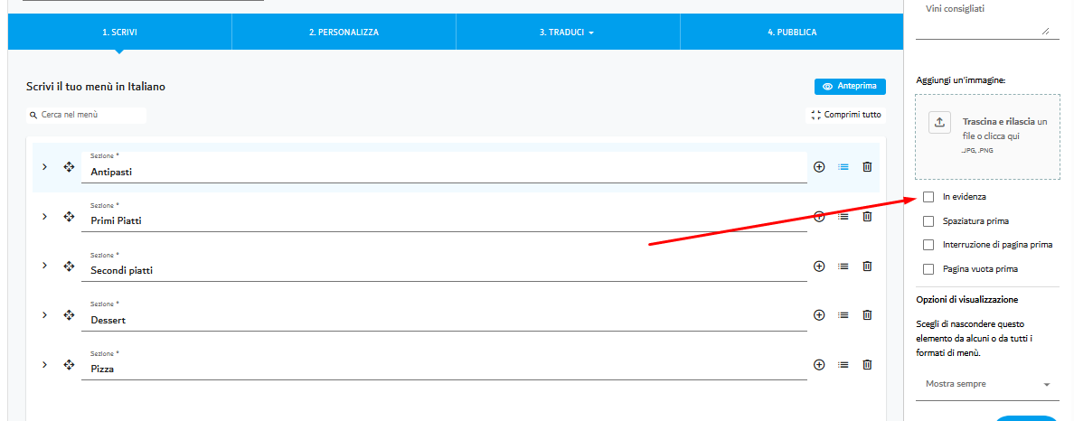The image size is (1074, 421).
Task: Open the 3. Traduci tab menu
Action: [568, 32]
